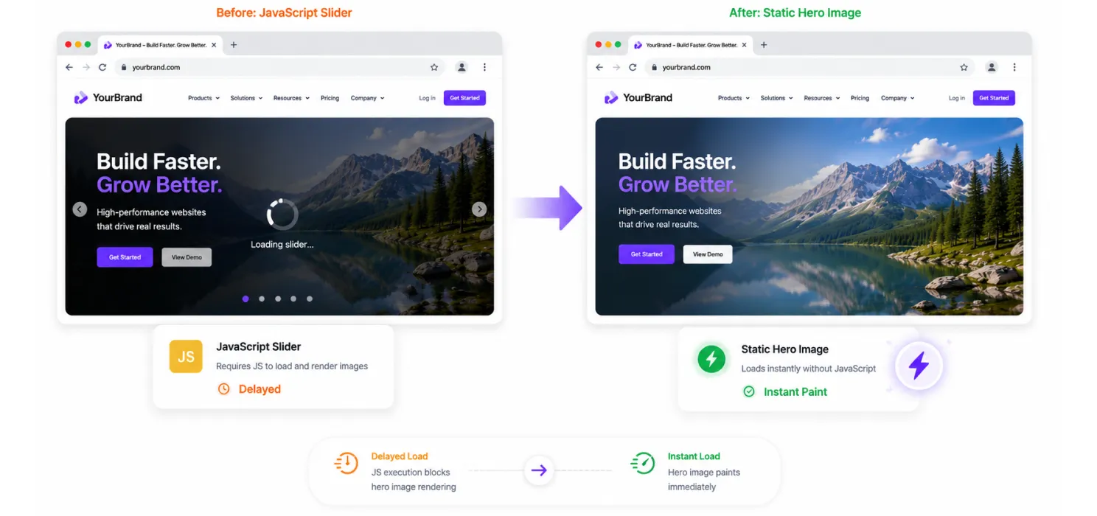
Task: Click the green lightning bolt icon
Action: (x=711, y=359)
